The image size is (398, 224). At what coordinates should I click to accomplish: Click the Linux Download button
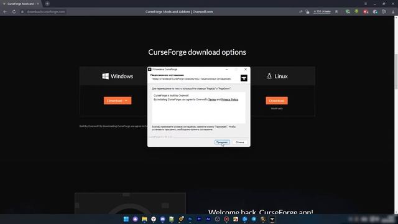tap(277, 101)
